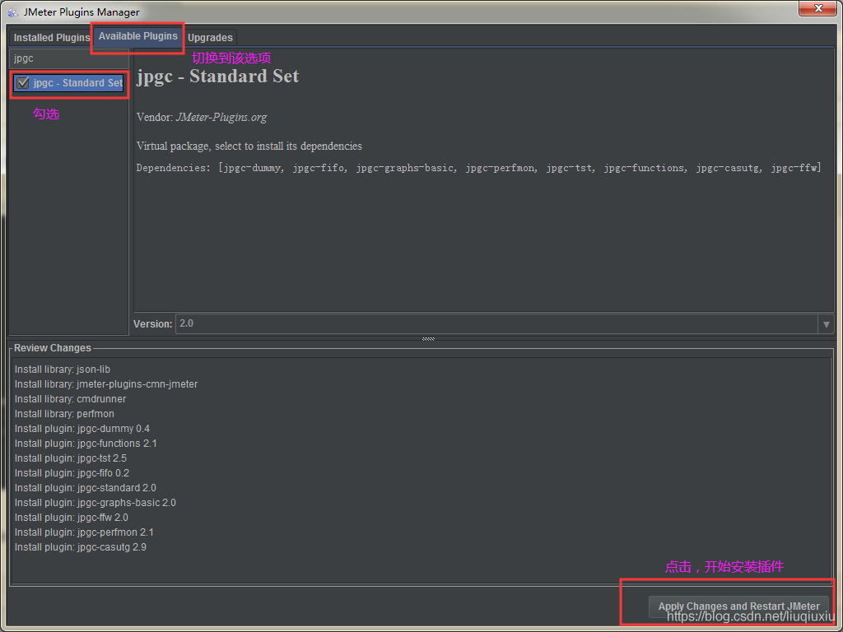This screenshot has height=632, width=843.
Task: Go to the Upgrades tab
Action: [x=210, y=38]
